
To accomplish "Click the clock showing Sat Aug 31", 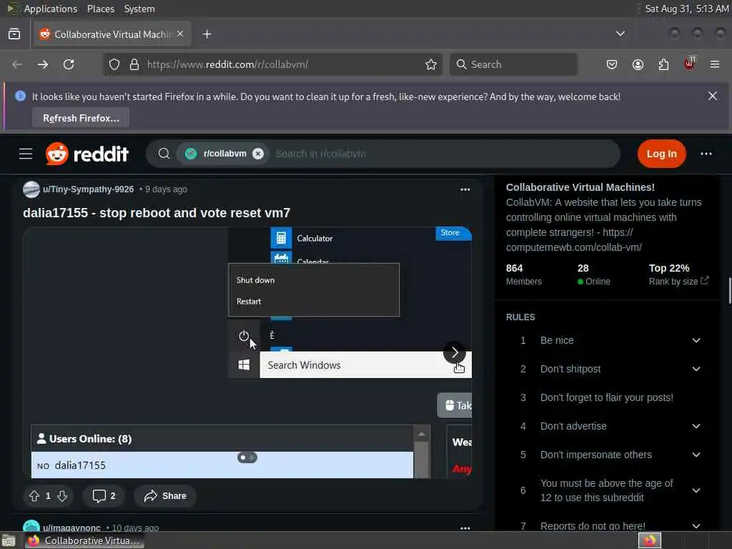I will point(686,9).
